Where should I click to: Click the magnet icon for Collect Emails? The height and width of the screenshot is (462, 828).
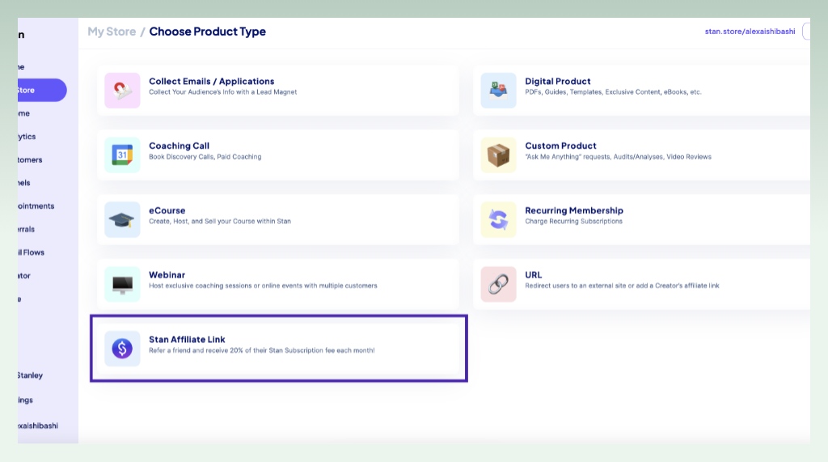(x=122, y=91)
